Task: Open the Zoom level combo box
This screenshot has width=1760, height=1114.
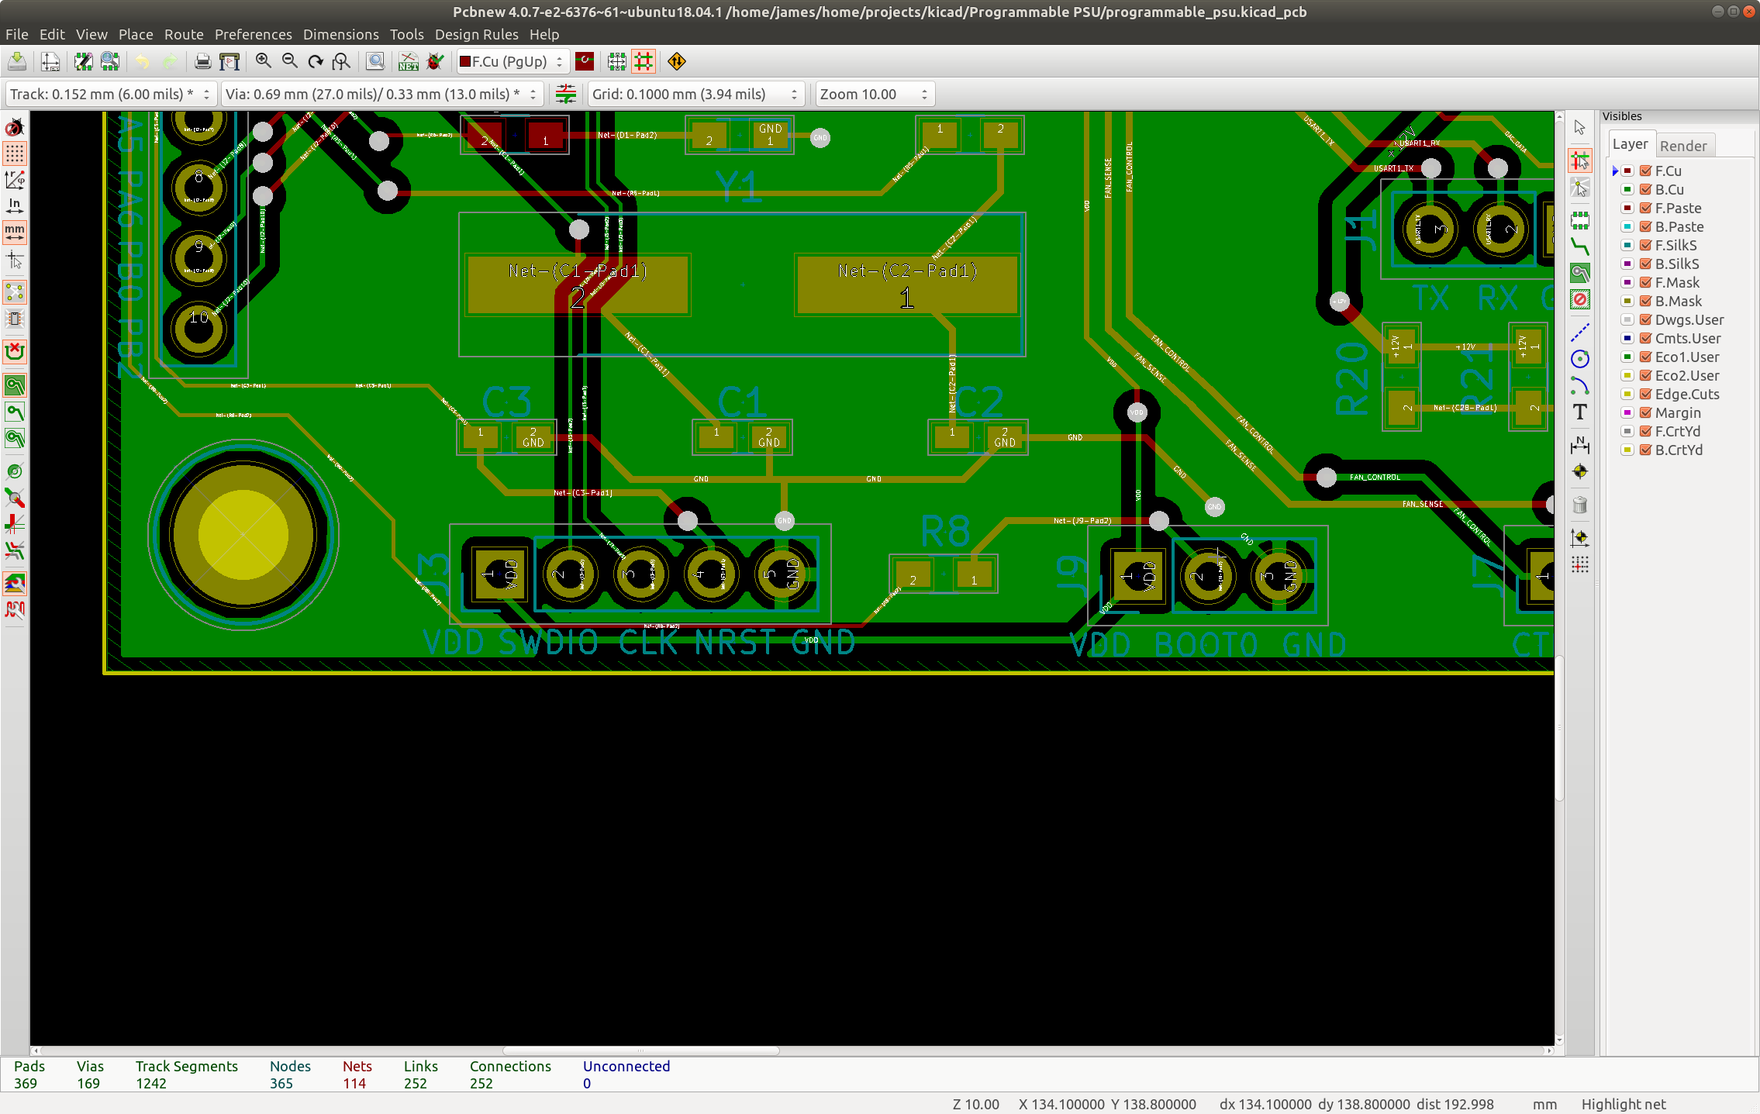Action: click(x=873, y=95)
